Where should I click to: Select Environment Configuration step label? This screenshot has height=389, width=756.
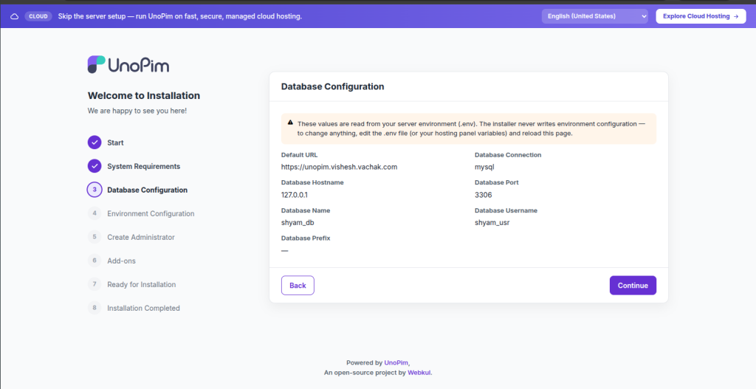[x=151, y=213]
